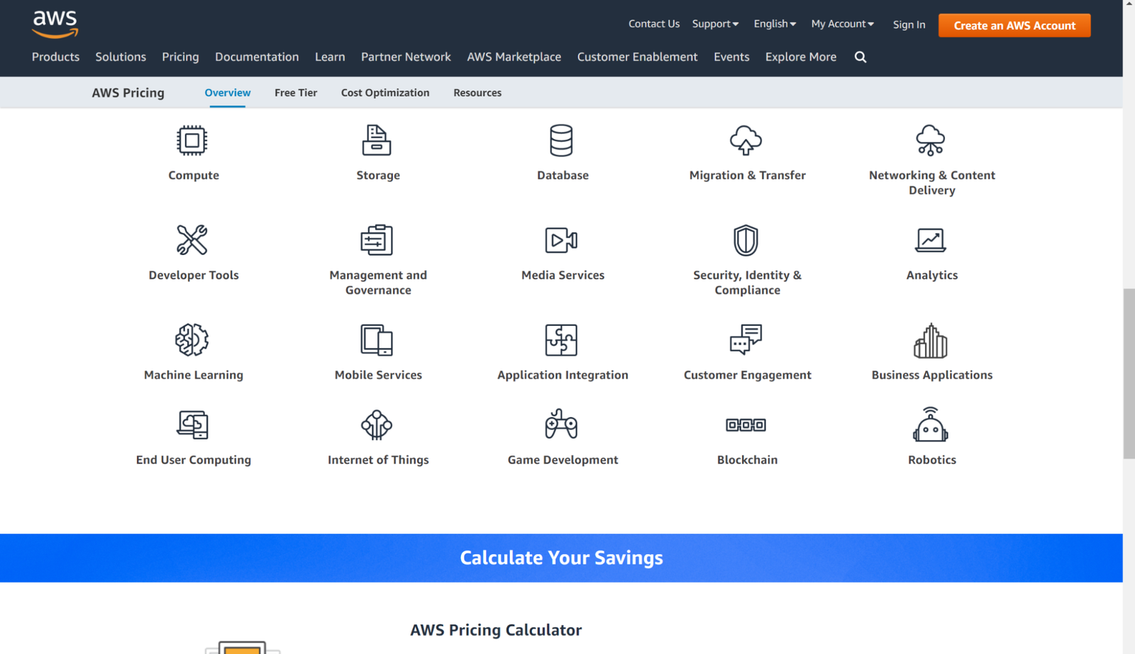1135x654 pixels.
Task: Open the English language dropdown
Action: 775,24
